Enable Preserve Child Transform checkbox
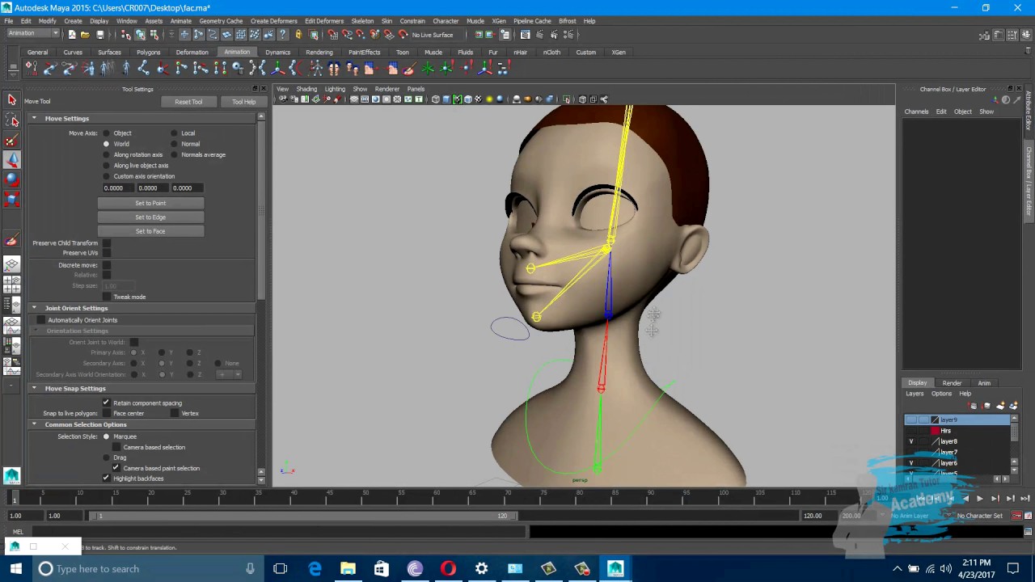Image resolution: width=1035 pixels, height=582 pixels. (106, 243)
